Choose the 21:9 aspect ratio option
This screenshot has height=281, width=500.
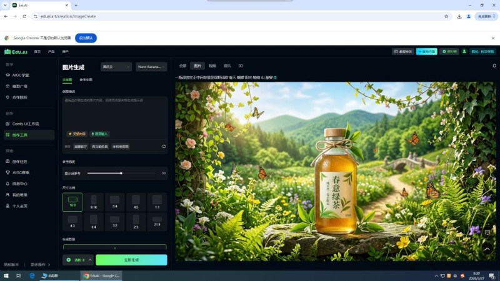157,222
